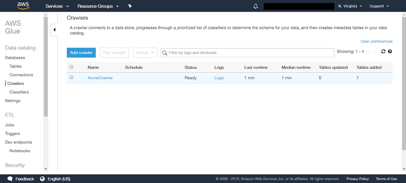Check the AcmeCrawler row checkbox
The height and width of the screenshot is (183, 406).
[72, 77]
